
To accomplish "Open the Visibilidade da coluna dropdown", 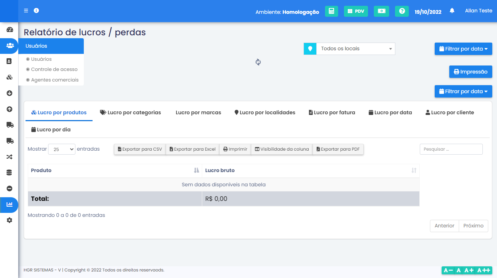I will tap(282, 149).
